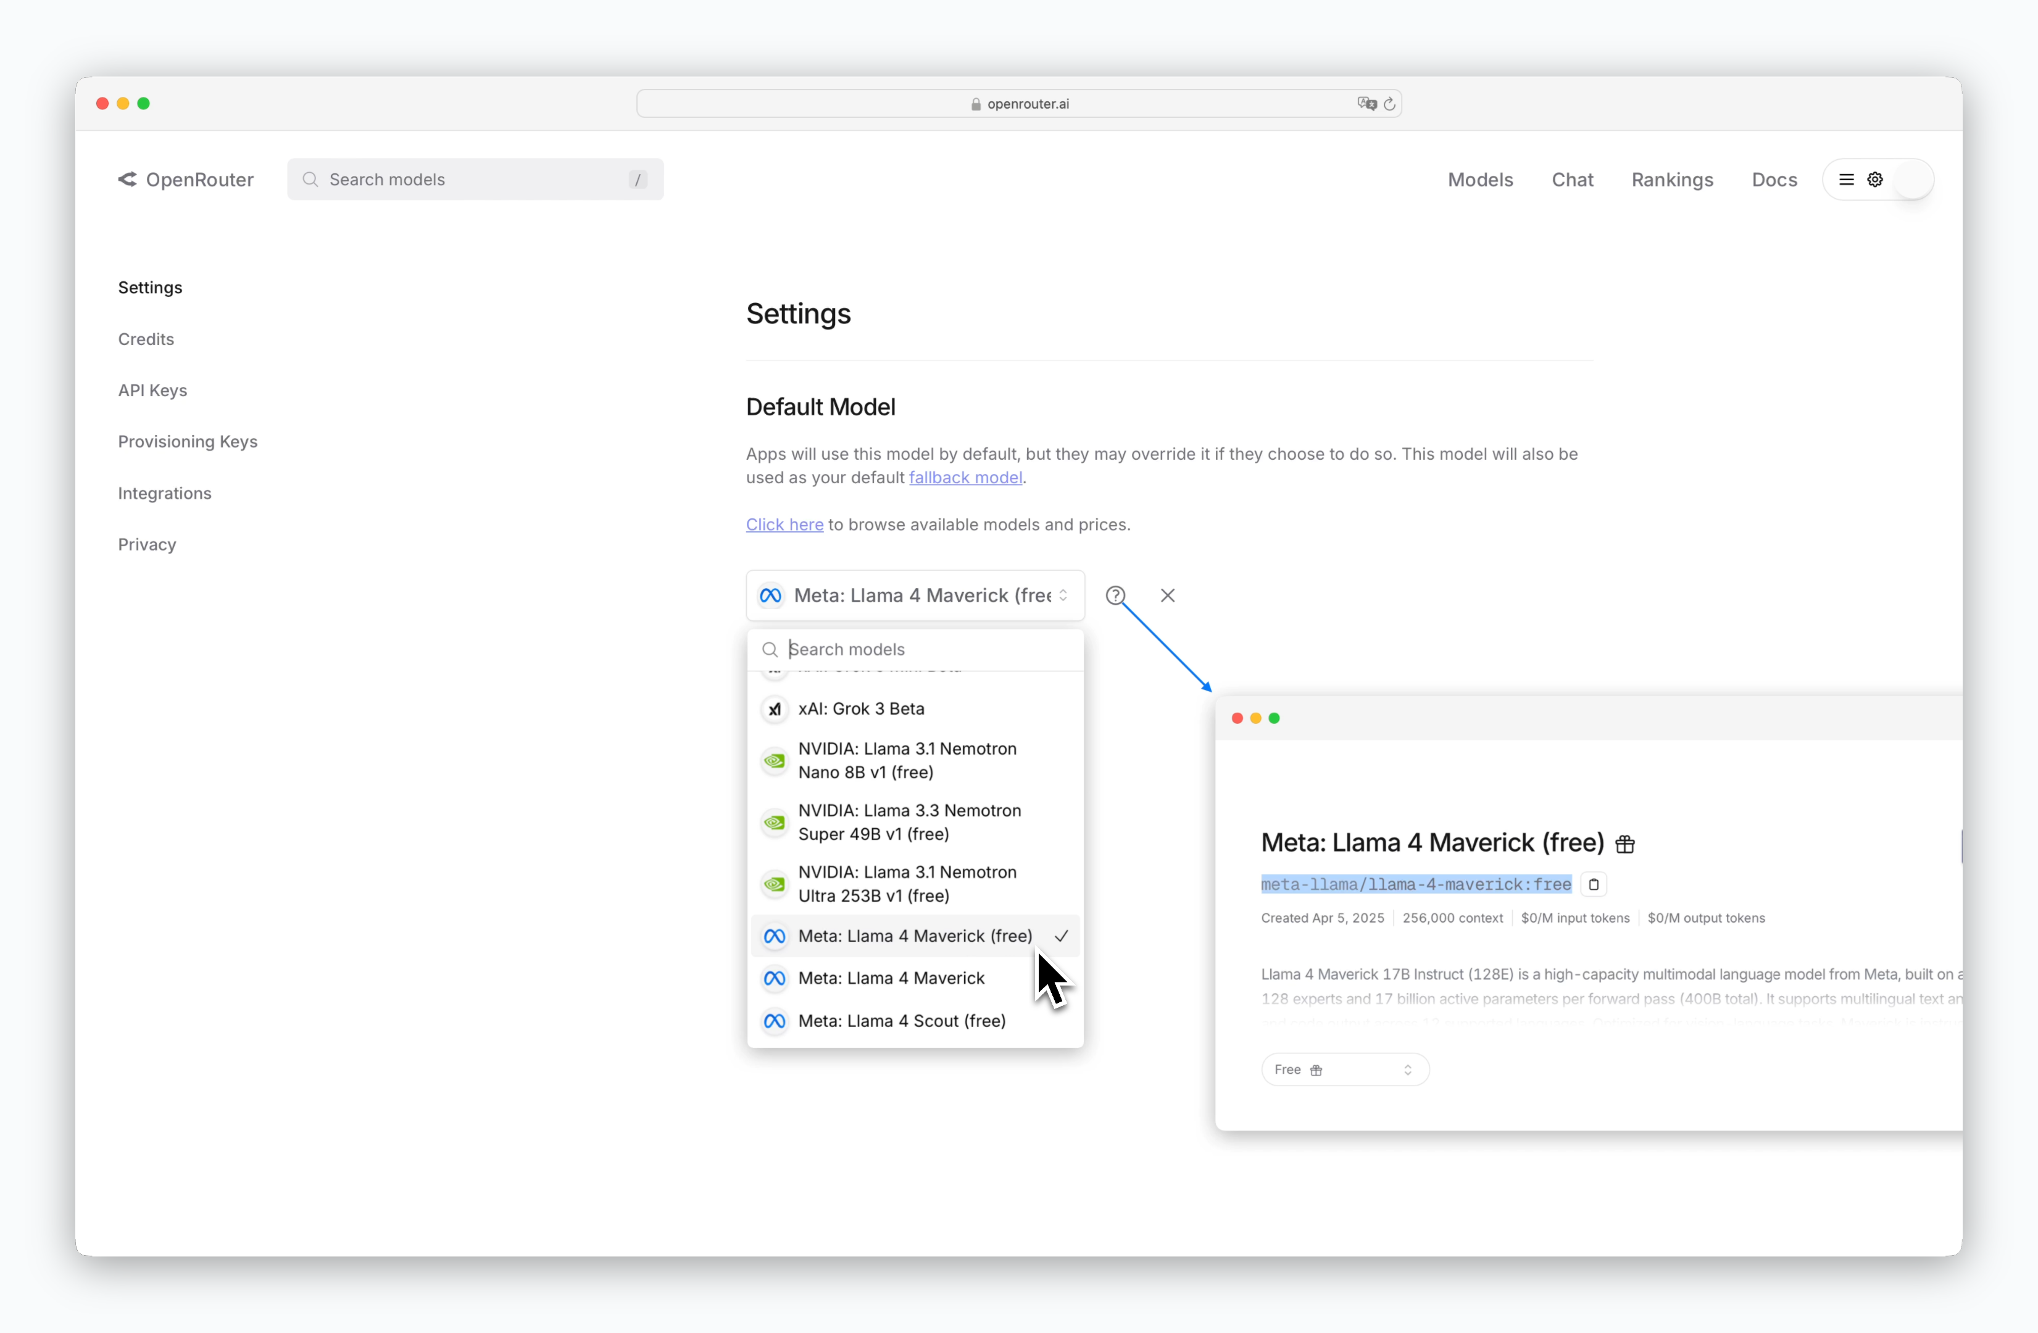2038x1333 pixels.
Task: Click '$0/M output tokens' text
Action: 1706,918
